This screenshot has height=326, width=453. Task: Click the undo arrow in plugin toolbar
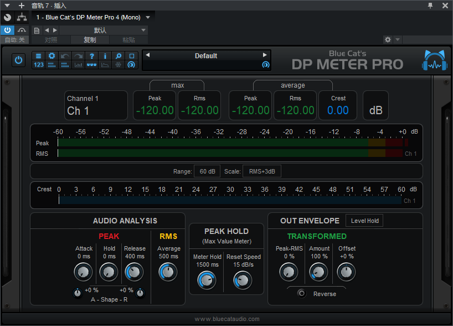65,56
